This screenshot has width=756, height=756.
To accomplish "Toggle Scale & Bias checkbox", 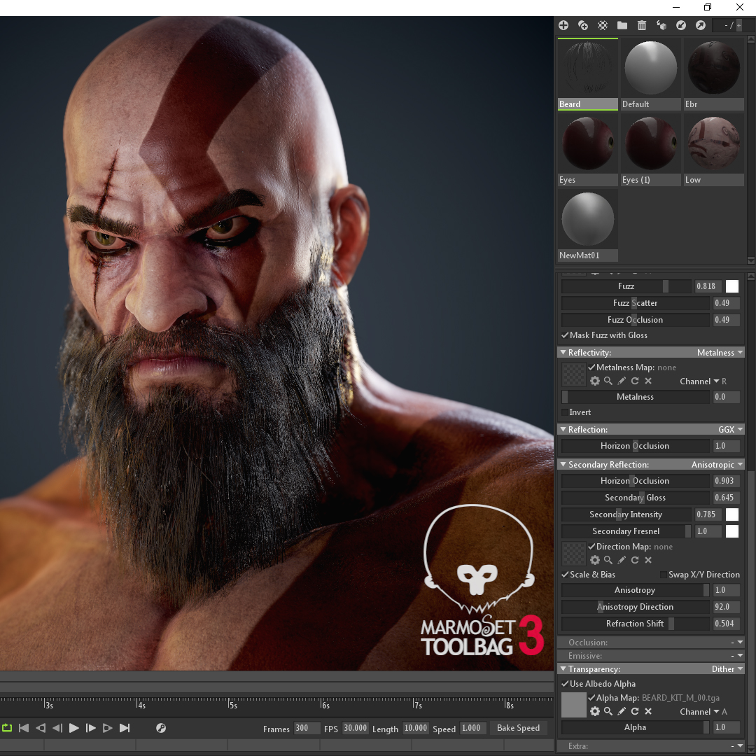I will [565, 575].
